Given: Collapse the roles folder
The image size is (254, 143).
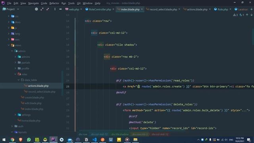Looking at the screenshot, I should click(15, 74).
